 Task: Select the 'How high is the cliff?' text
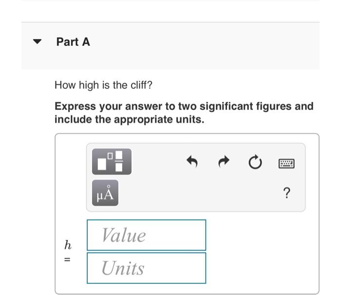(x=103, y=85)
